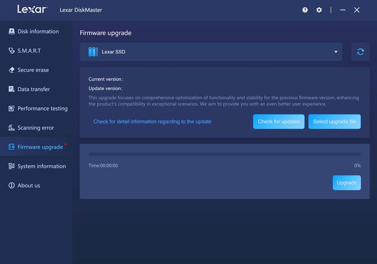
Task: Click the firmware upgrade progress bar
Action: point(224,154)
